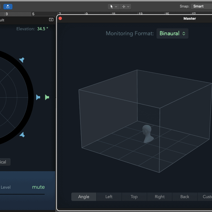Switch to the Top view
Viewport: 212px width, 212px height.
click(134, 197)
